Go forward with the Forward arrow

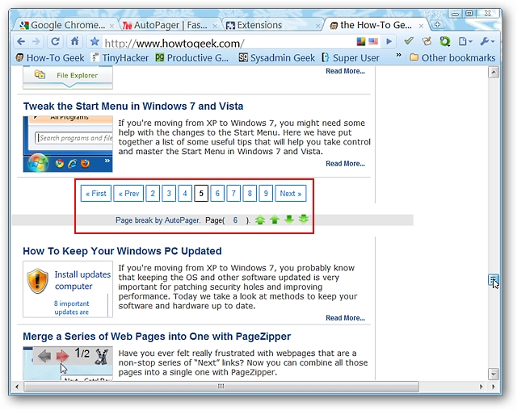[36, 41]
